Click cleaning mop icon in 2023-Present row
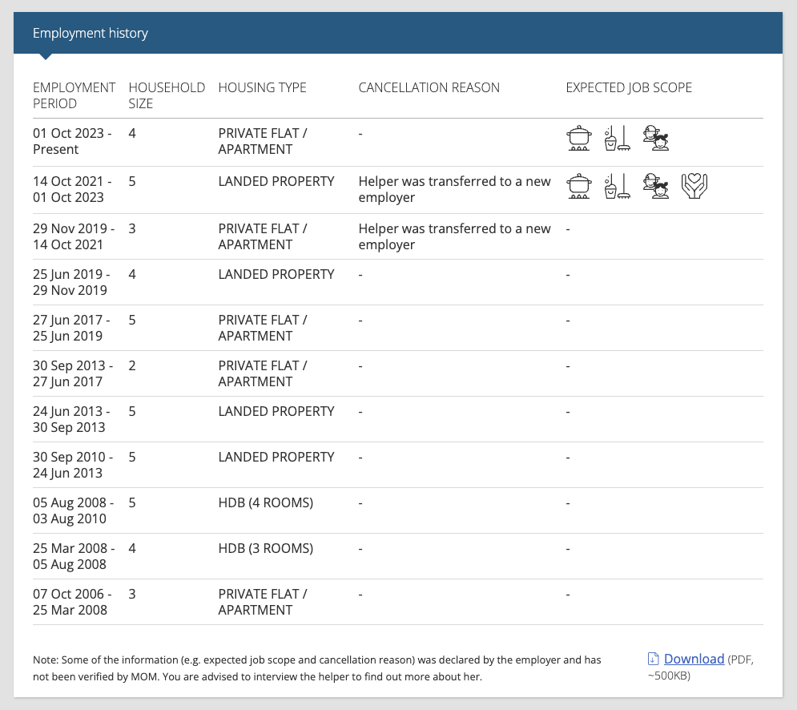Viewport: 797px width, 710px height. [618, 139]
